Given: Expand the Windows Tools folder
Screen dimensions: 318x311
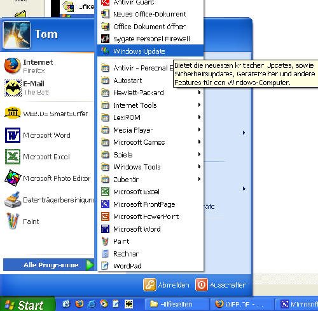Looking at the screenshot, I should [x=151, y=167].
